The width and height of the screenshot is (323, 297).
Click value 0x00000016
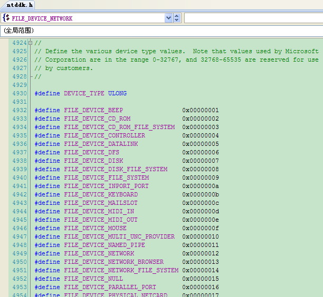pyautogui.click(x=201, y=287)
